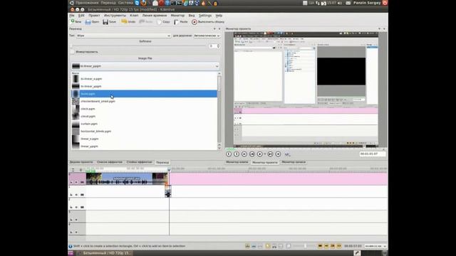Open the Стойка эффектов tab
Image resolution: width=456 pixels, height=256 pixels.
pos(140,162)
